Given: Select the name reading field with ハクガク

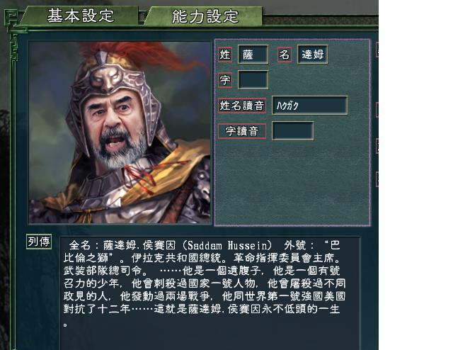Looking at the screenshot, I should coord(310,106).
